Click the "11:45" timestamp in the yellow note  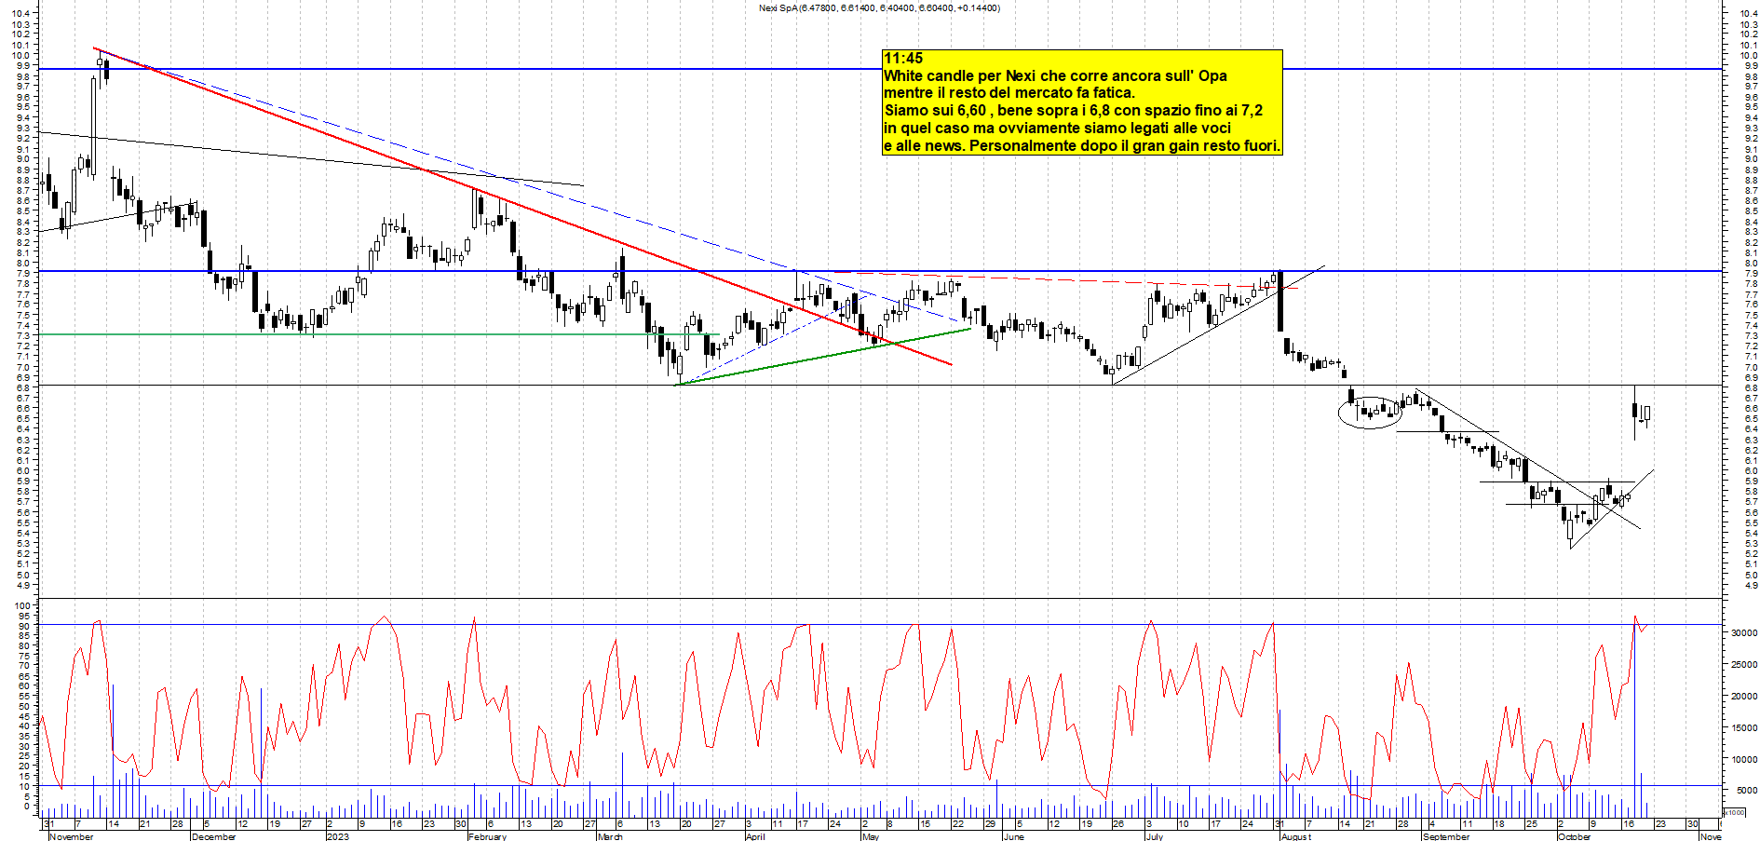[903, 58]
